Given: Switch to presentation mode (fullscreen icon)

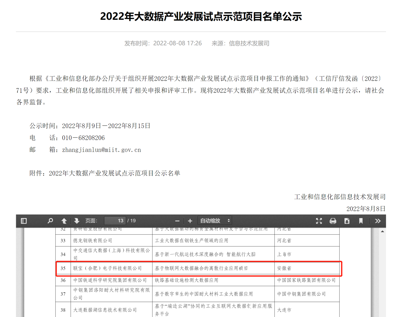Looking at the screenshot, I should [319, 221].
